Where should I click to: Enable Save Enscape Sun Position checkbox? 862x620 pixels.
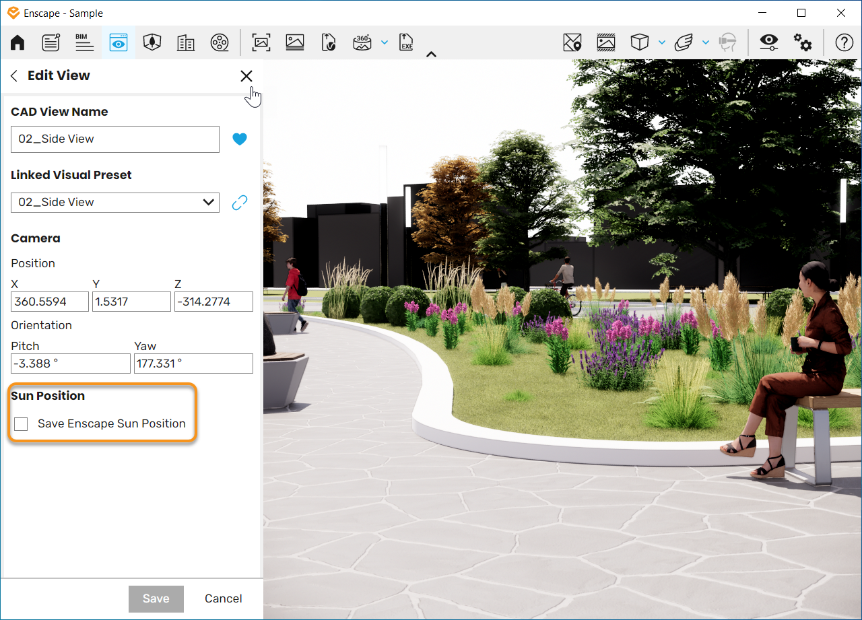(x=21, y=423)
